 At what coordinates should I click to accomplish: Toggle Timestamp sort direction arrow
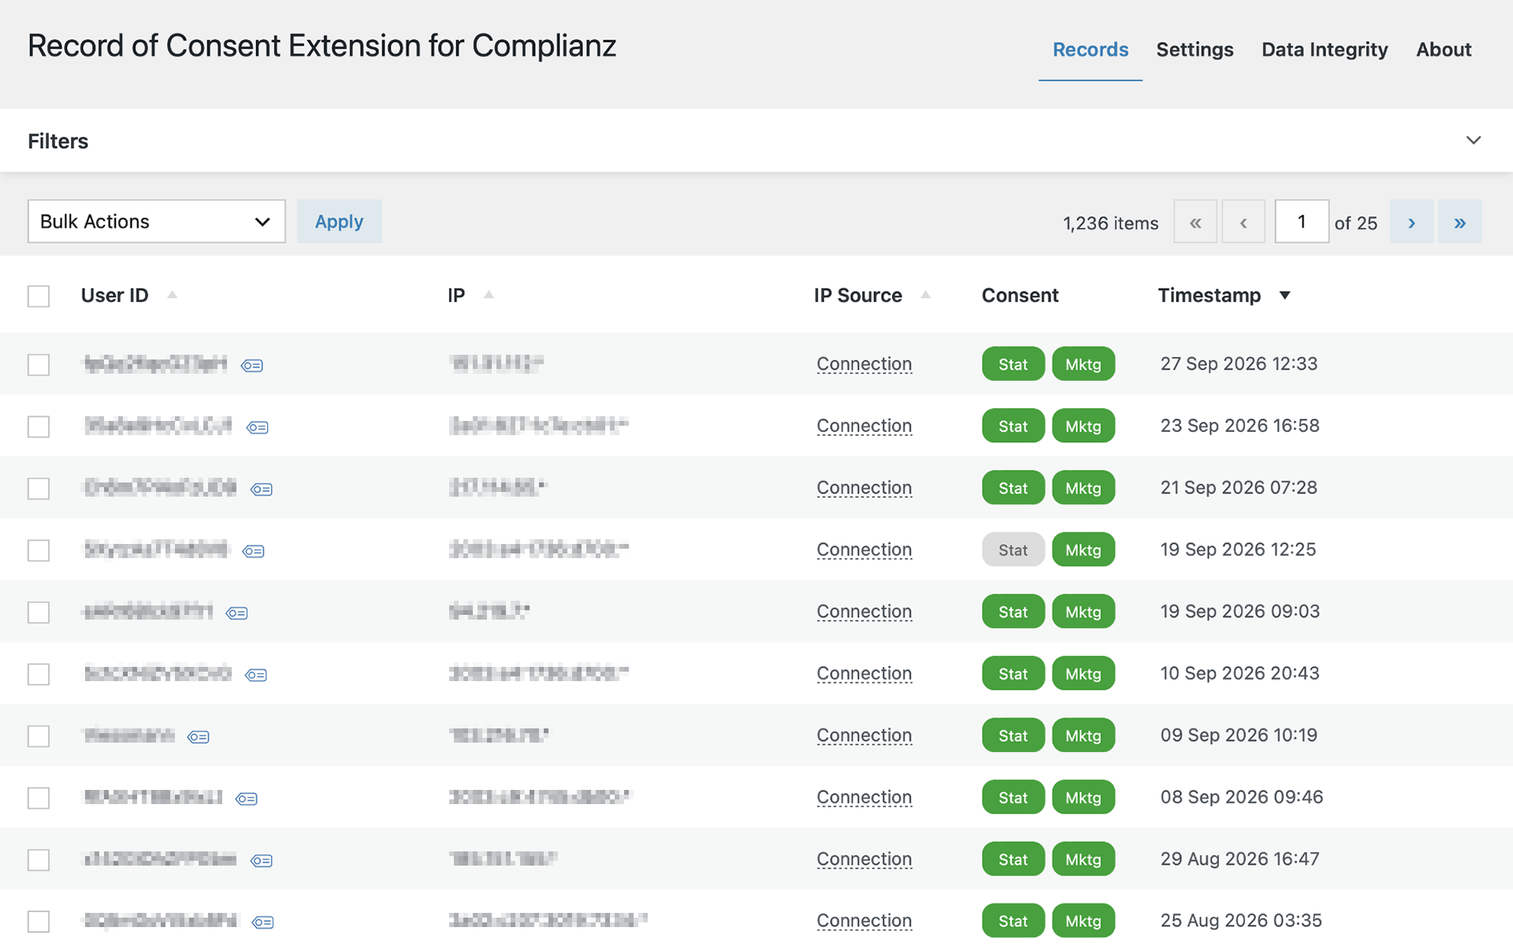(x=1284, y=296)
